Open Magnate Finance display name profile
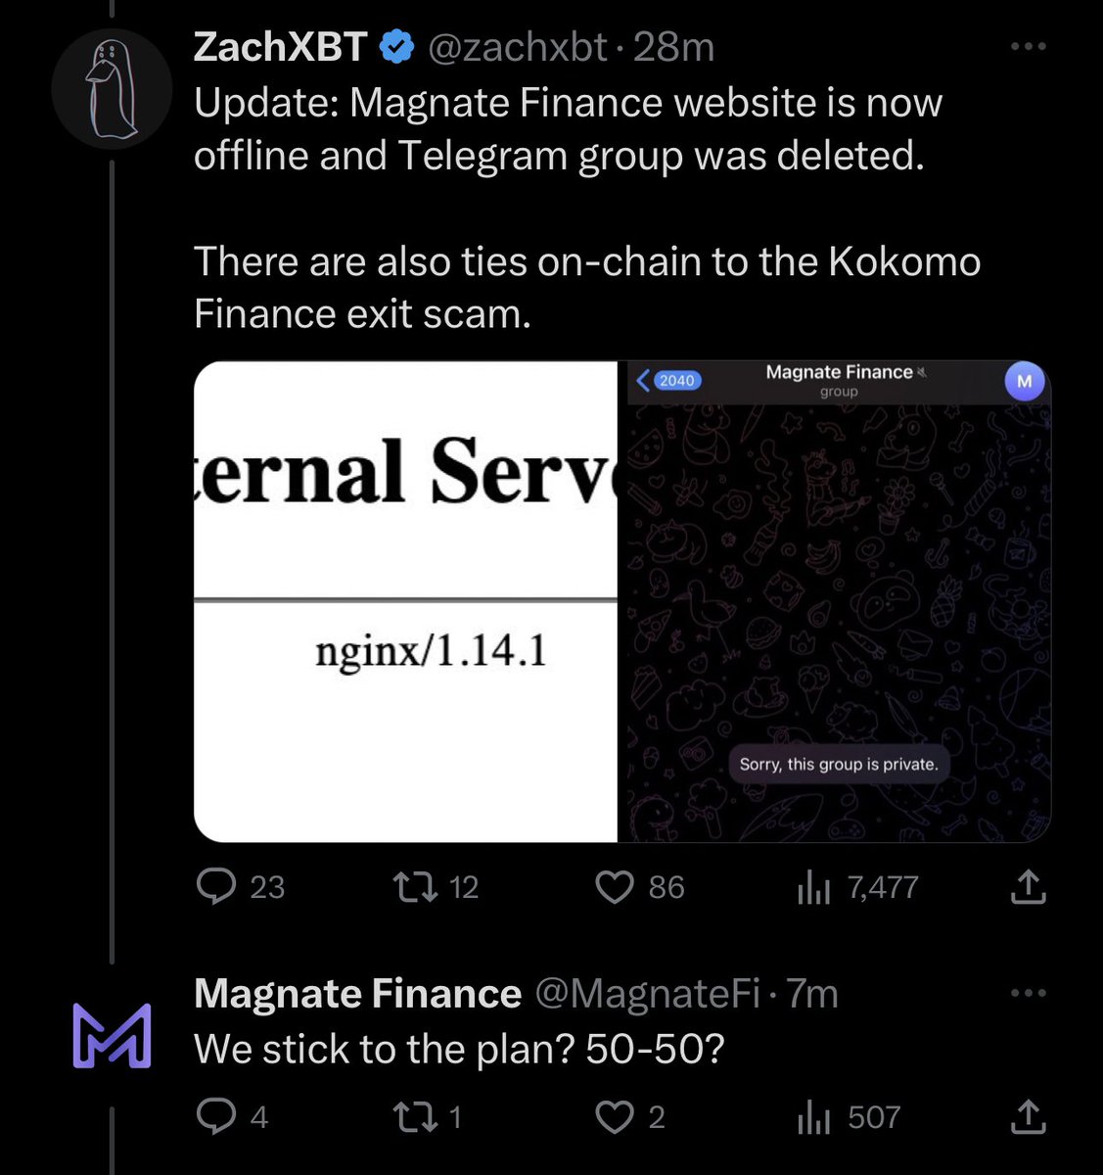Screen dimensions: 1103x1175 pyautogui.click(x=357, y=994)
